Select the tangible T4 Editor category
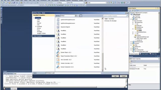 41,33
